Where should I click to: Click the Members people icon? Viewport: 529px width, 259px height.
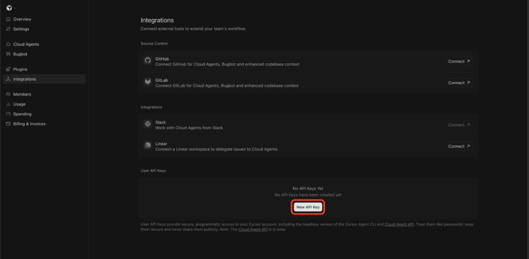click(x=8, y=94)
